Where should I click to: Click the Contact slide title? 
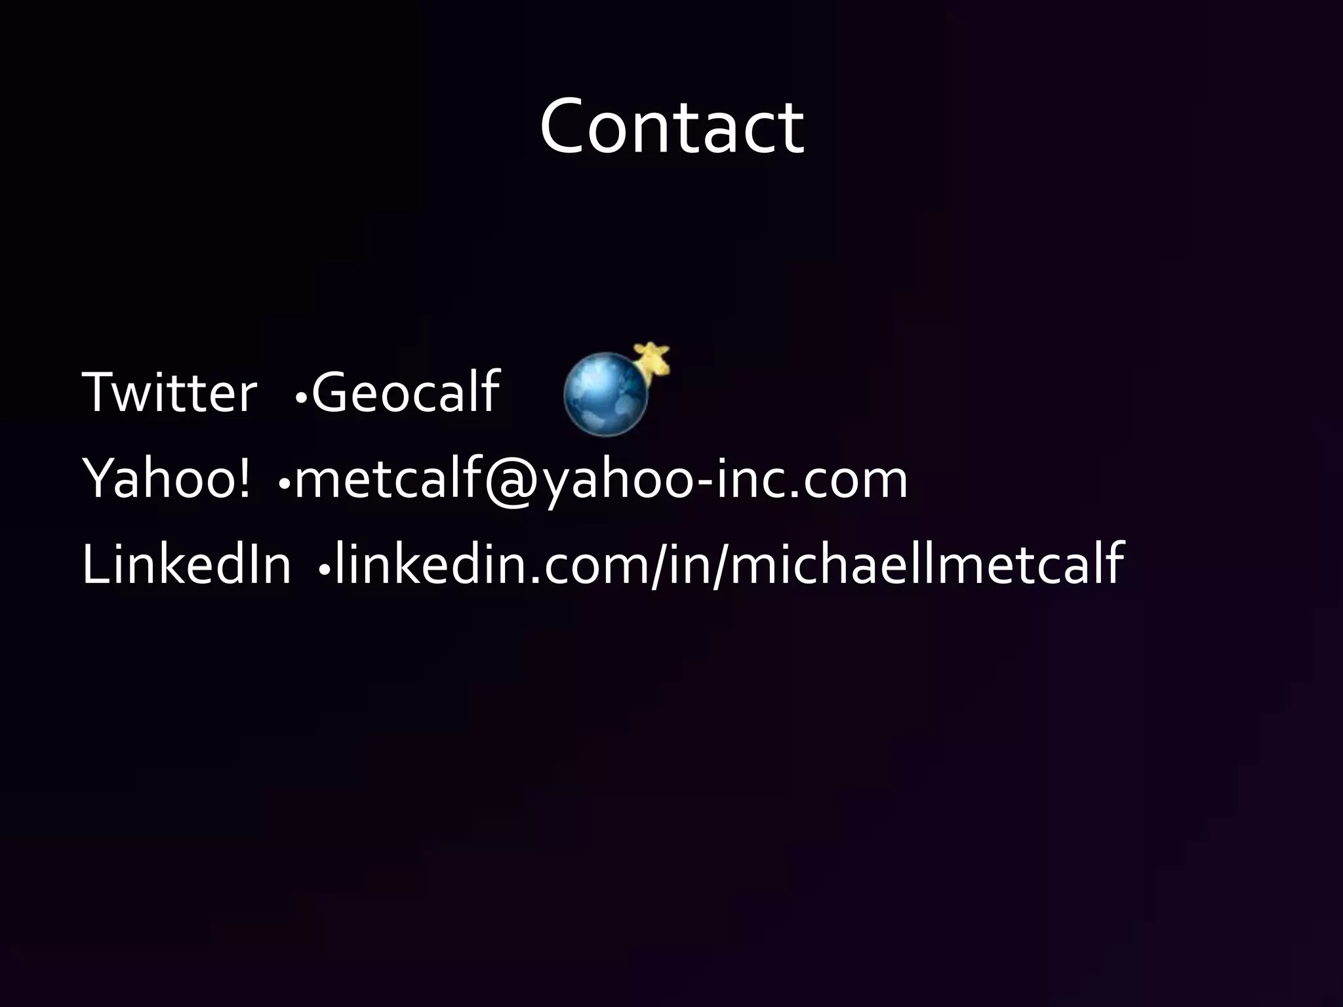point(671,126)
